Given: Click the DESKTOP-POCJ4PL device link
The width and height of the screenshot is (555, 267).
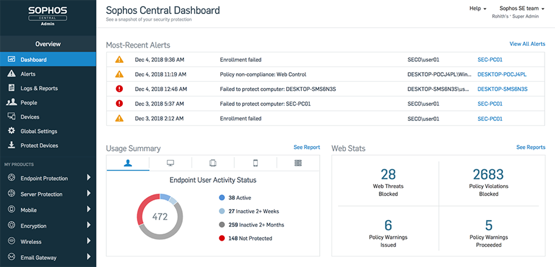Looking at the screenshot, I should pos(501,74).
